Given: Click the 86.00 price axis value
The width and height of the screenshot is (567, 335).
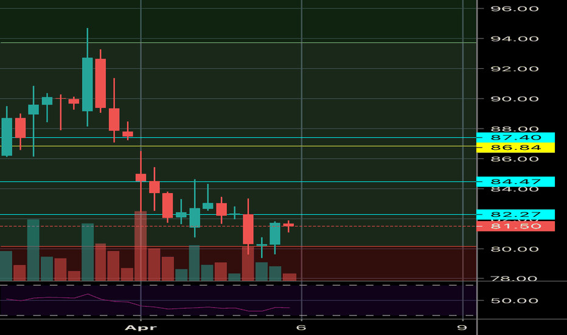Looking at the screenshot, I should tap(515, 159).
